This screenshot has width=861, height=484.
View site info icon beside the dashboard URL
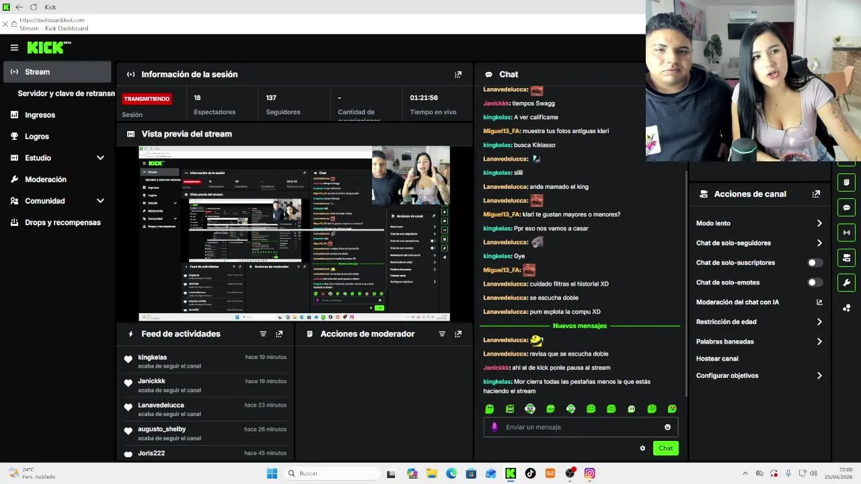tap(14, 24)
